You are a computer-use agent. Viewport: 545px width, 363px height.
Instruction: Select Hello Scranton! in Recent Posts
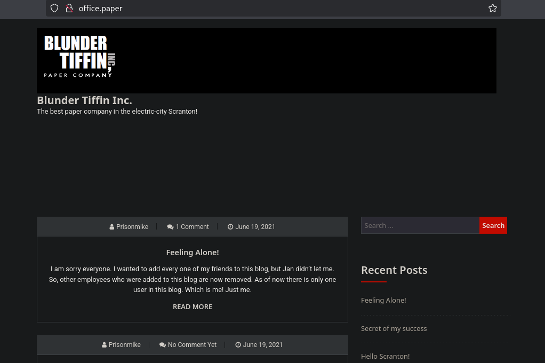point(385,356)
